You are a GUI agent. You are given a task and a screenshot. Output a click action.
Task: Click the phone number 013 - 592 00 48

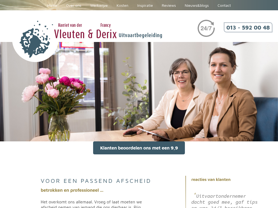tap(248, 27)
